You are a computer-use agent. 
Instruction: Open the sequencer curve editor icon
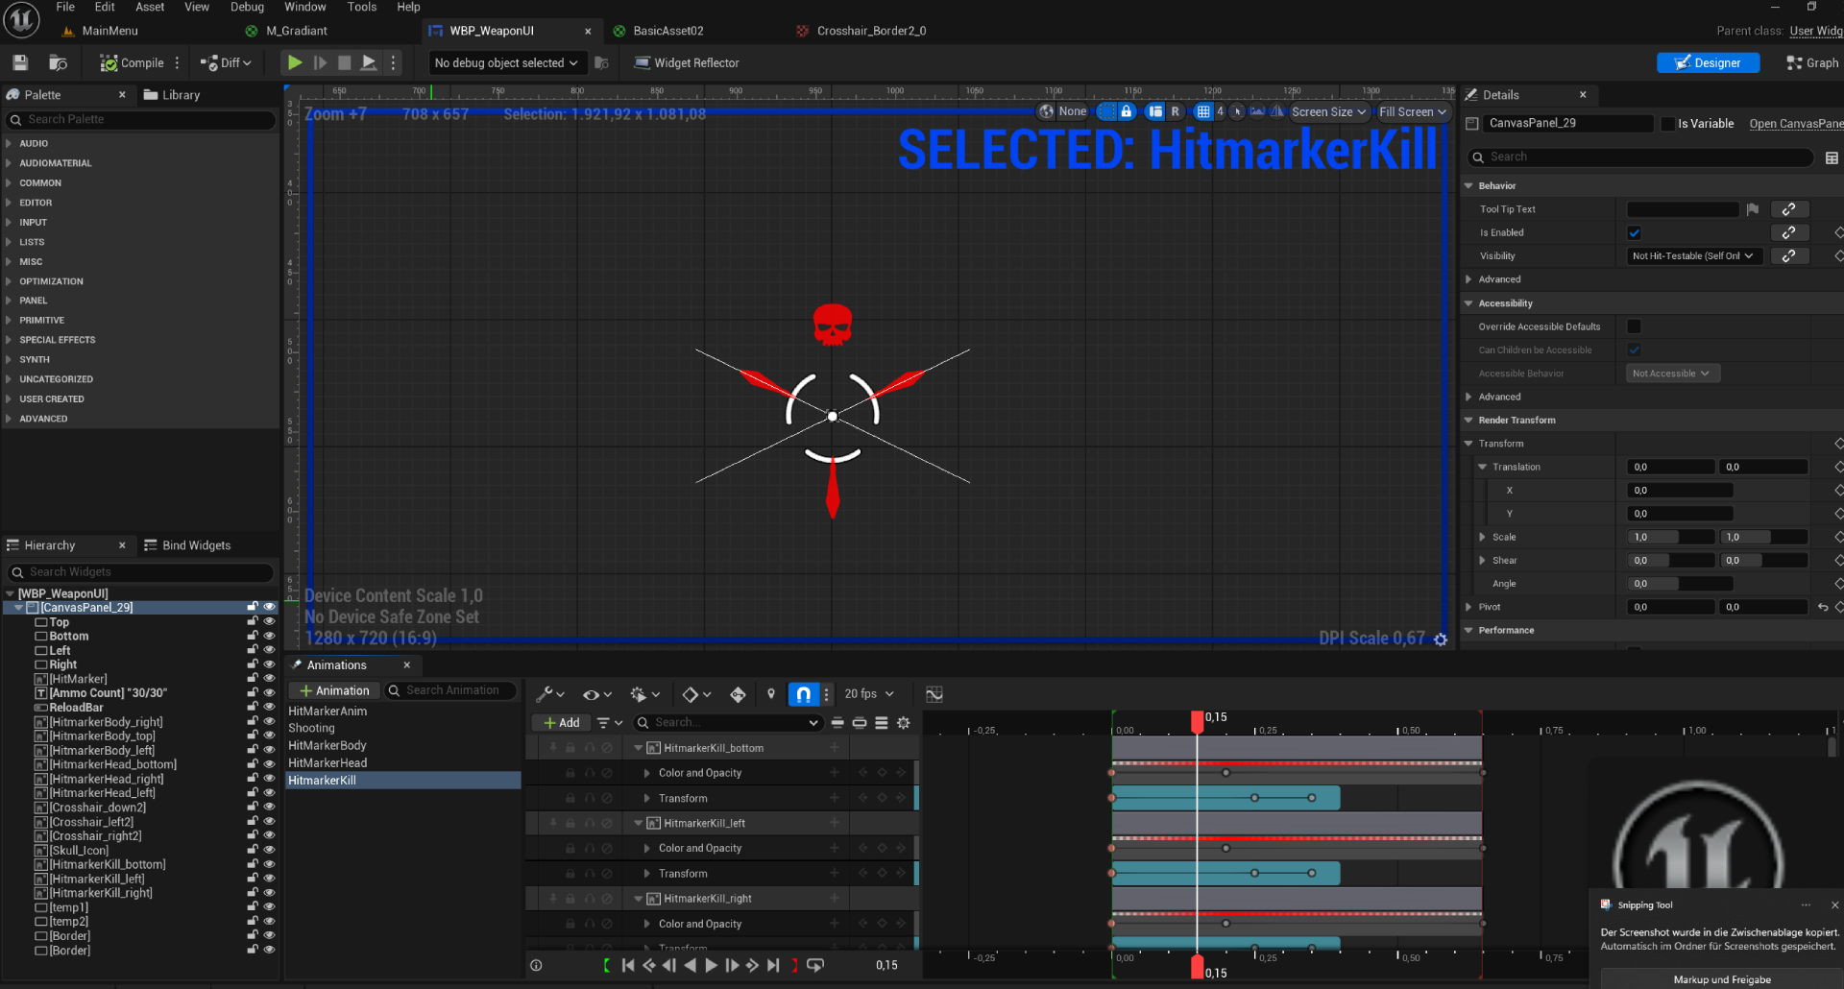[x=934, y=694]
